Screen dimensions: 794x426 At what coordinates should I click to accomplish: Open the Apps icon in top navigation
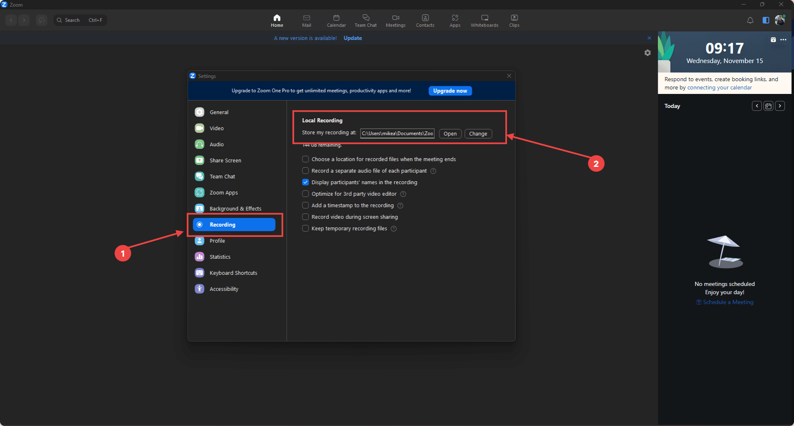(455, 20)
